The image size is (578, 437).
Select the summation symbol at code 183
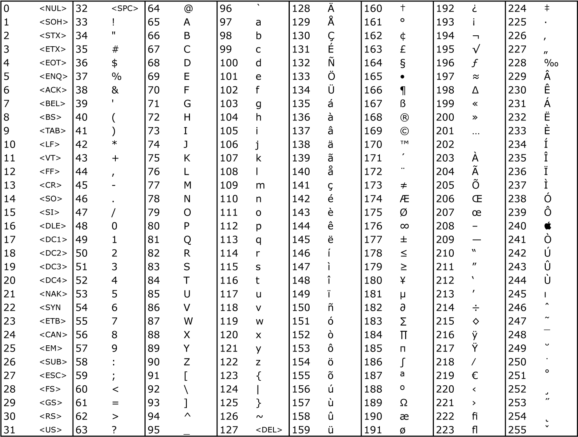[404, 322]
